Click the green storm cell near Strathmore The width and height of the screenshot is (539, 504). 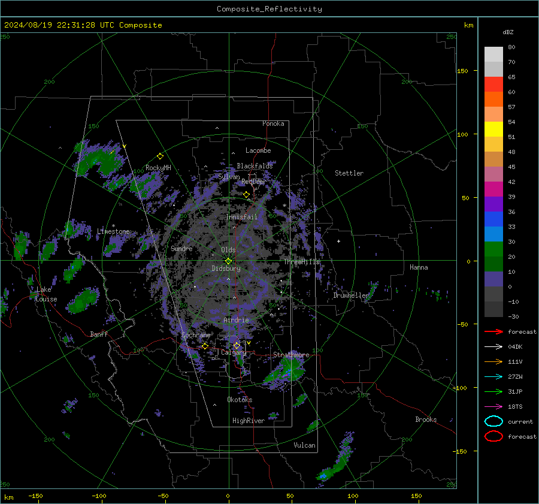[x=285, y=371]
